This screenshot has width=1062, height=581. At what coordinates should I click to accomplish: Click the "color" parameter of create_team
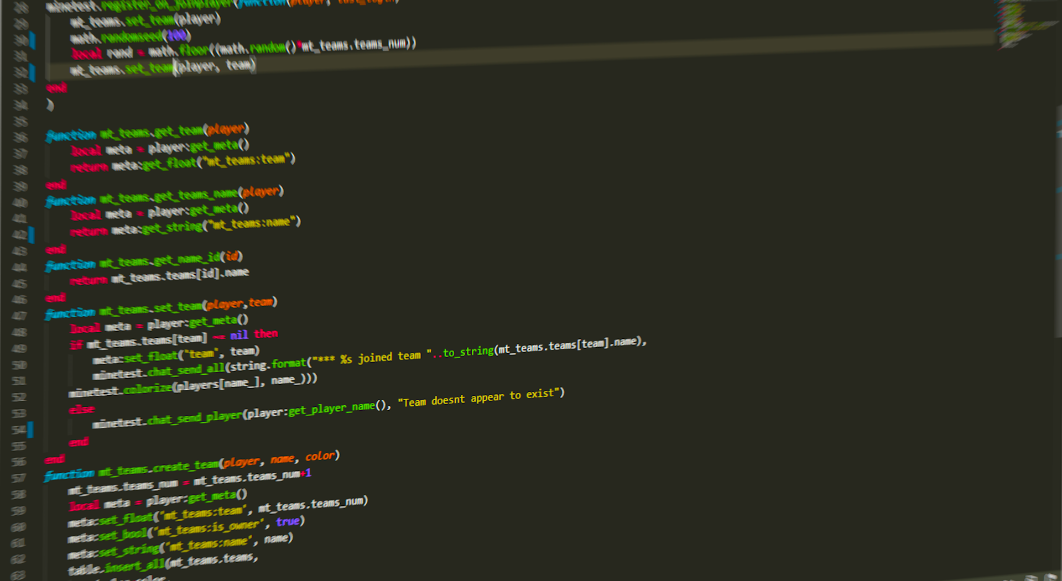[x=320, y=456]
